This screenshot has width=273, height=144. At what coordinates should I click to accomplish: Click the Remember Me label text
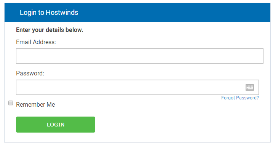click(35, 104)
